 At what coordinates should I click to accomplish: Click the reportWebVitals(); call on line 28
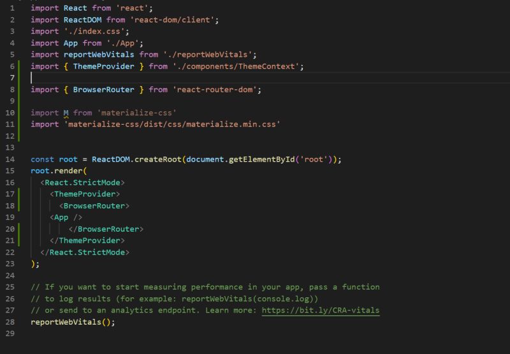pos(73,322)
